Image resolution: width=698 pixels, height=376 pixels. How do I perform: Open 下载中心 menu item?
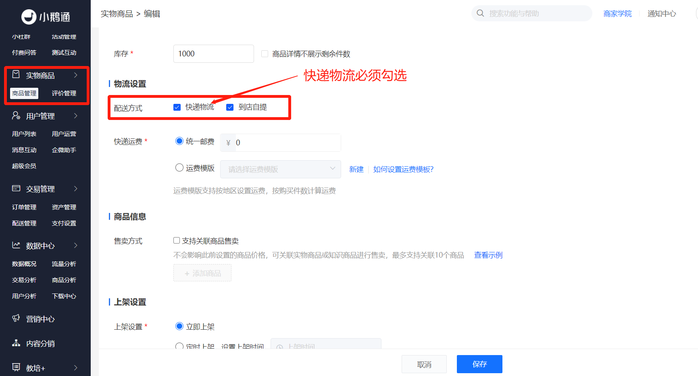pos(64,296)
